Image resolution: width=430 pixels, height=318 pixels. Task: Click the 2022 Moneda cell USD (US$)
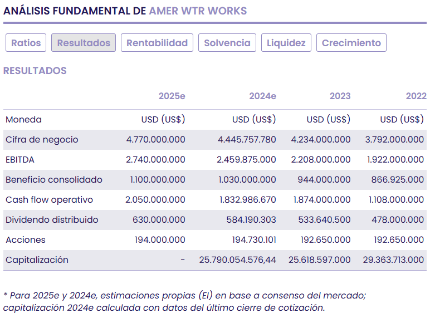402,120
